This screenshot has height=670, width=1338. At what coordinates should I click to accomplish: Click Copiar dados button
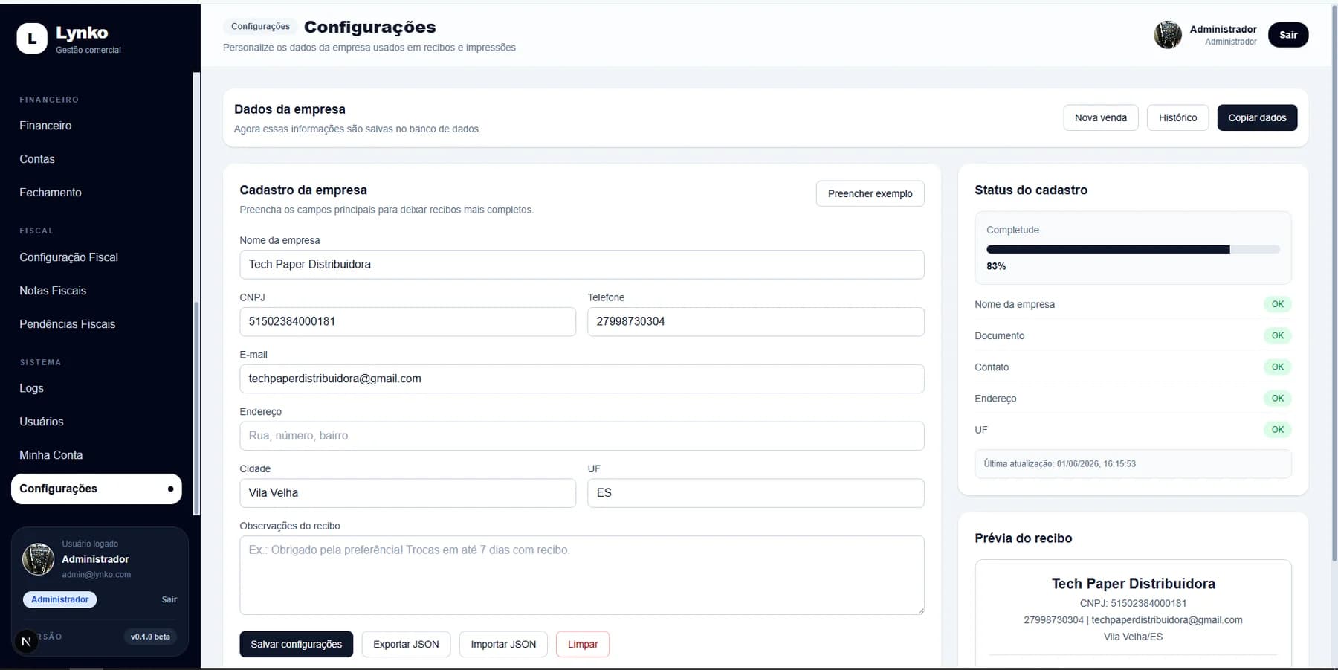tap(1257, 117)
